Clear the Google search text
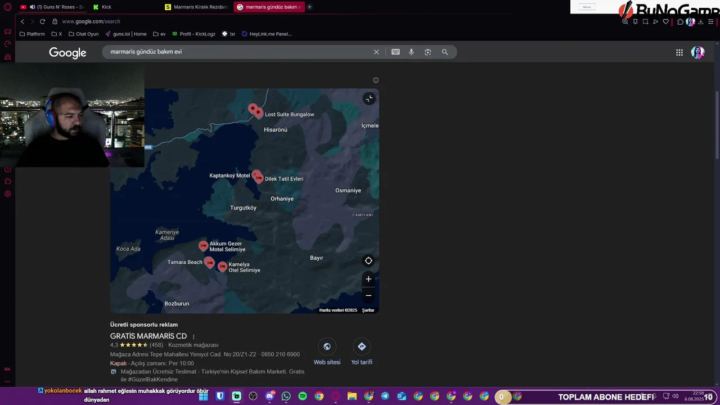 point(376,52)
